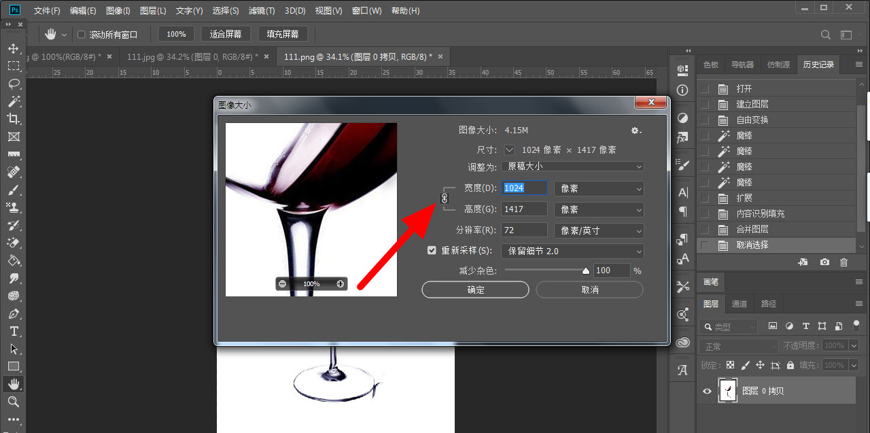The width and height of the screenshot is (870, 433).
Task: Click the 适合屏幕 button
Action: pyautogui.click(x=227, y=34)
